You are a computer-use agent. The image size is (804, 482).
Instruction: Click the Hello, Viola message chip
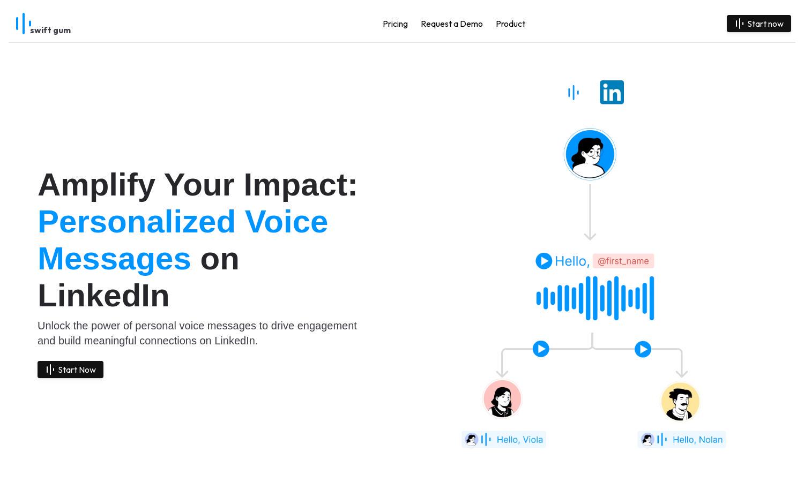click(x=504, y=440)
